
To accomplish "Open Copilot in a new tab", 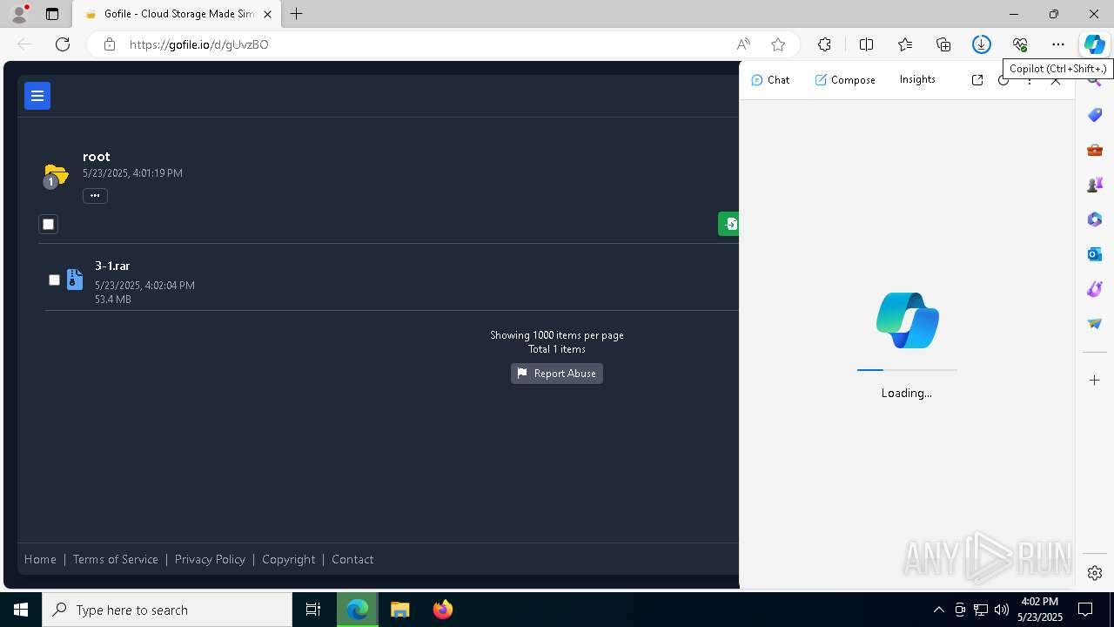I will (x=977, y=80).
